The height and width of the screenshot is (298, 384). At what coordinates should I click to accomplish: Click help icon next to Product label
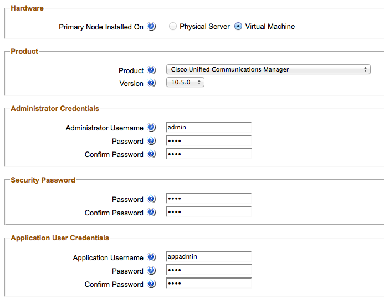(x=151, y=70)
